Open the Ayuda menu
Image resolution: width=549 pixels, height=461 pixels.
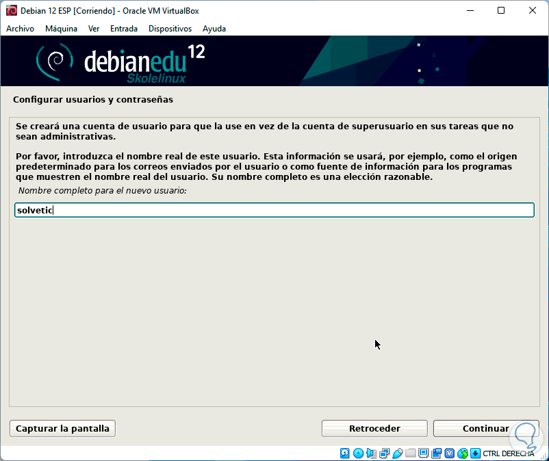click(214, 29)
